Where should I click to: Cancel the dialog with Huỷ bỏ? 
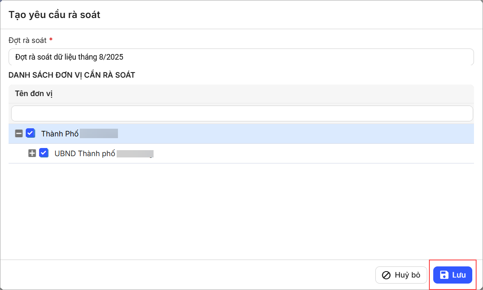[401, 275]
